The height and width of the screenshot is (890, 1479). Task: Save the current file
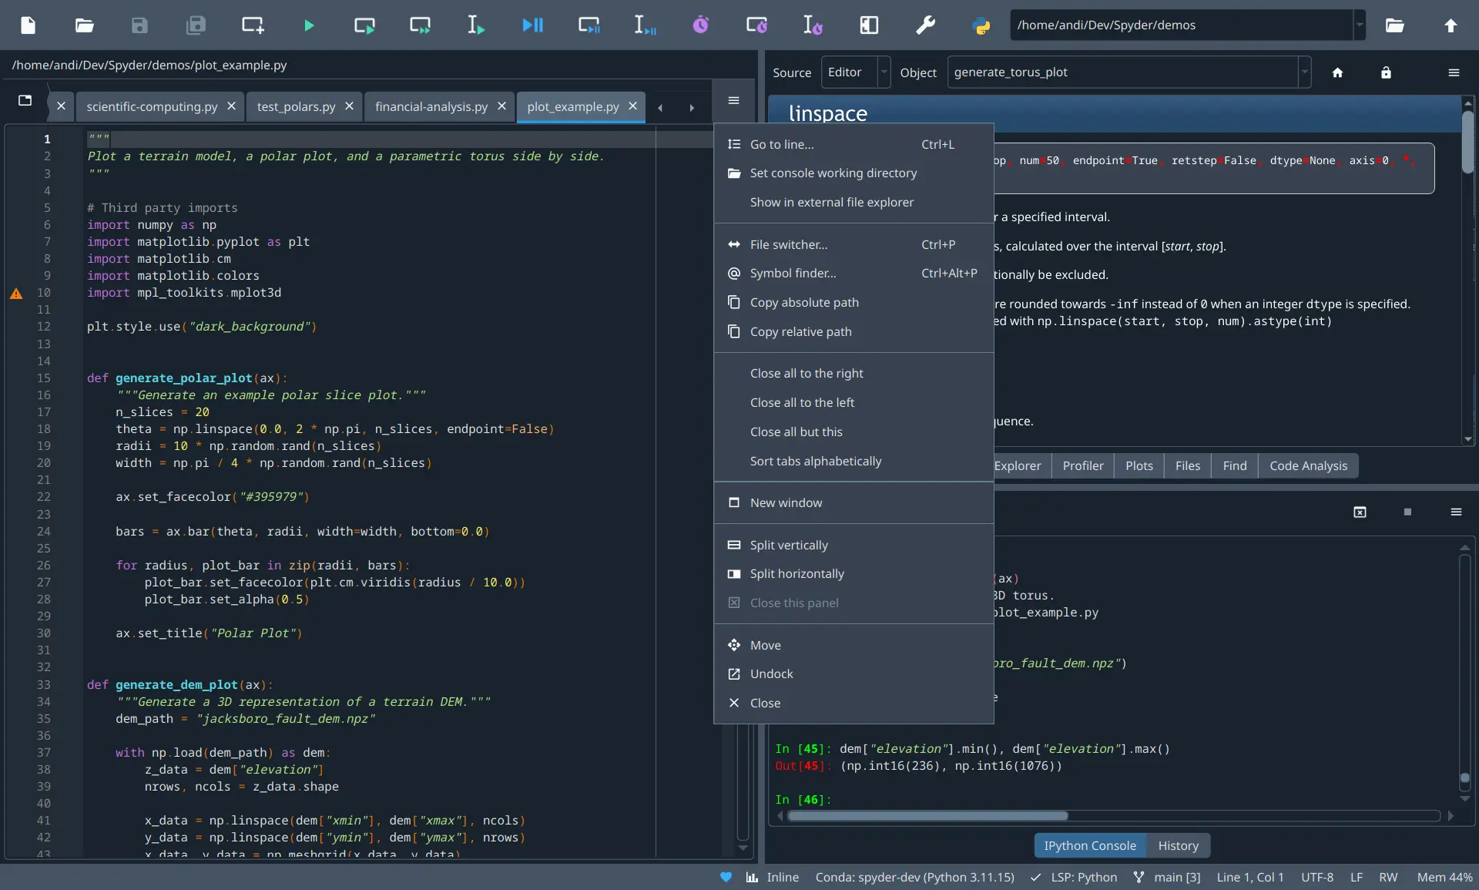[139, 25]
